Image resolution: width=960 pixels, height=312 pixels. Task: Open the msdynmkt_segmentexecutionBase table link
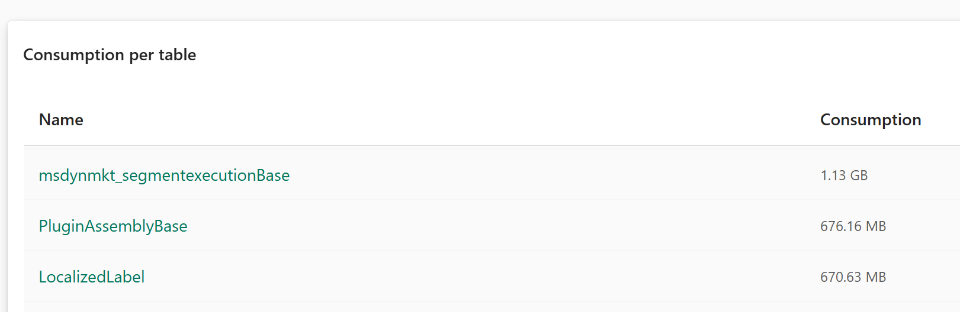pyautogui.click(x=164, y=175)
